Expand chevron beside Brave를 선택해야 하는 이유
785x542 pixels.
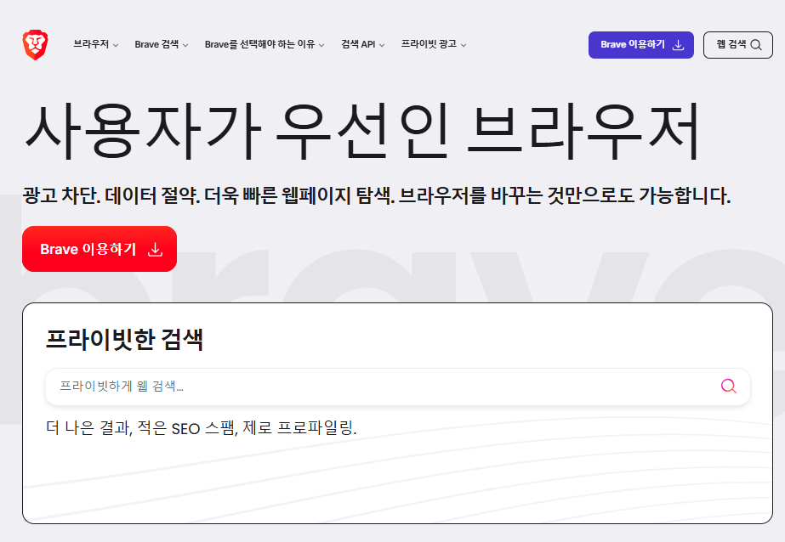coord(321,45)
